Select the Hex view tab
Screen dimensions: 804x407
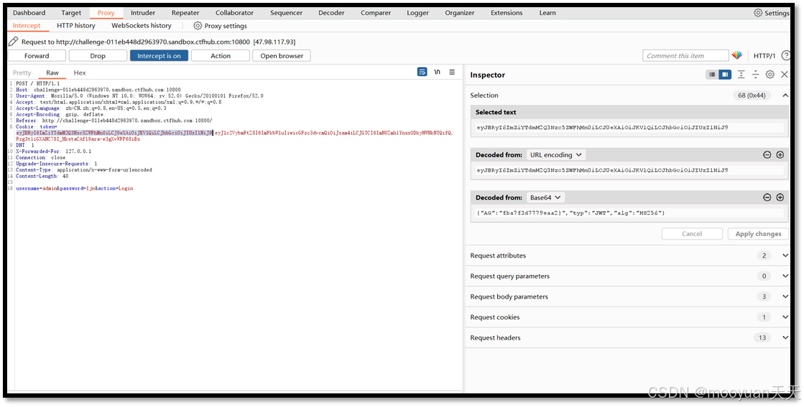[80, 72]
